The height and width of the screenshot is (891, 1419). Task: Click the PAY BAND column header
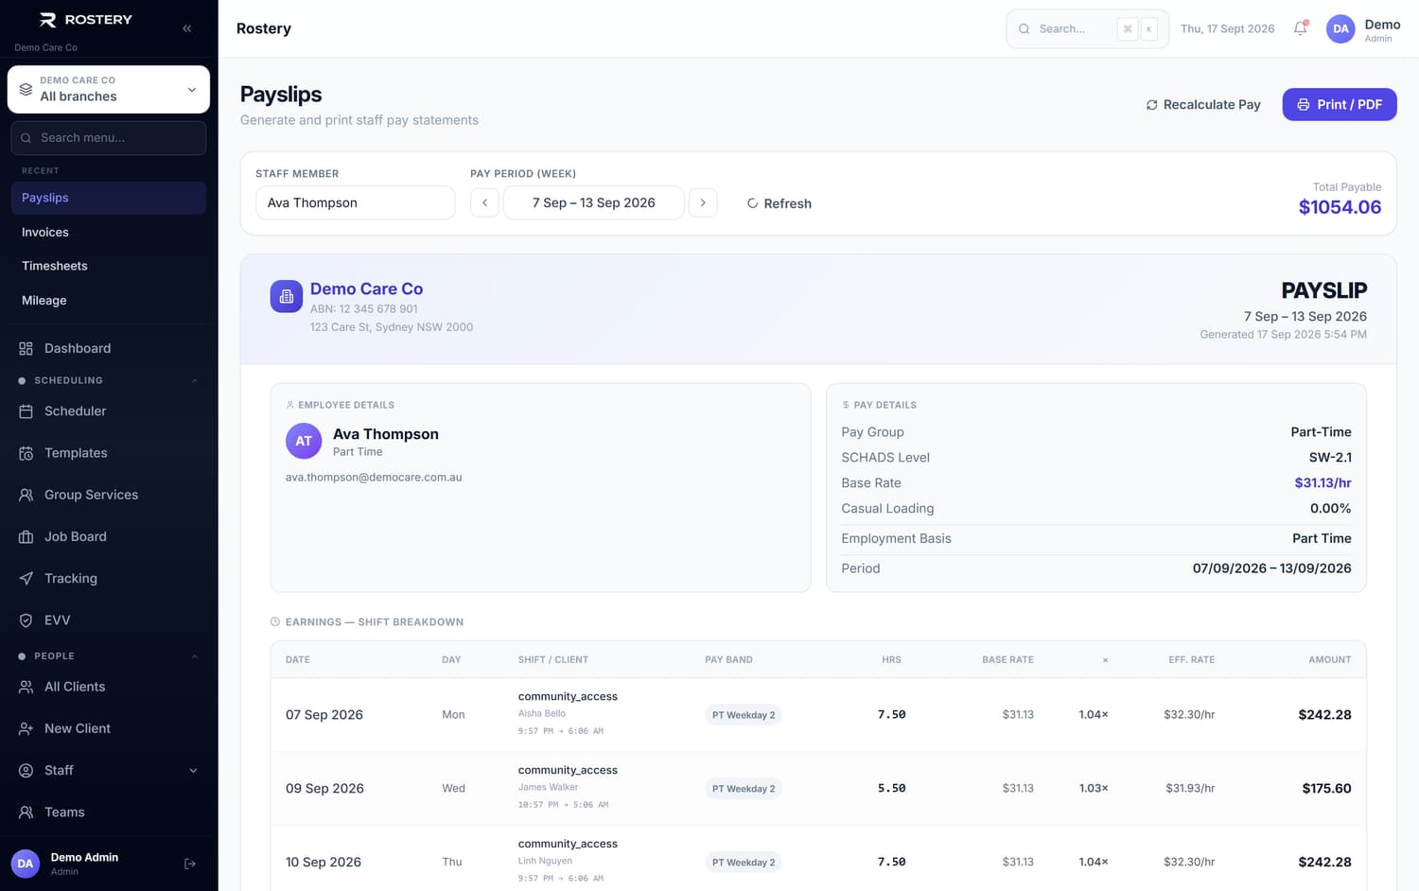(728, 660)
